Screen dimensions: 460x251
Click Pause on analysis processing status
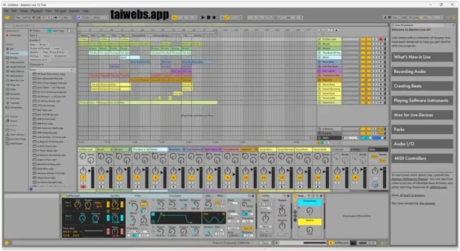point(265,243)
